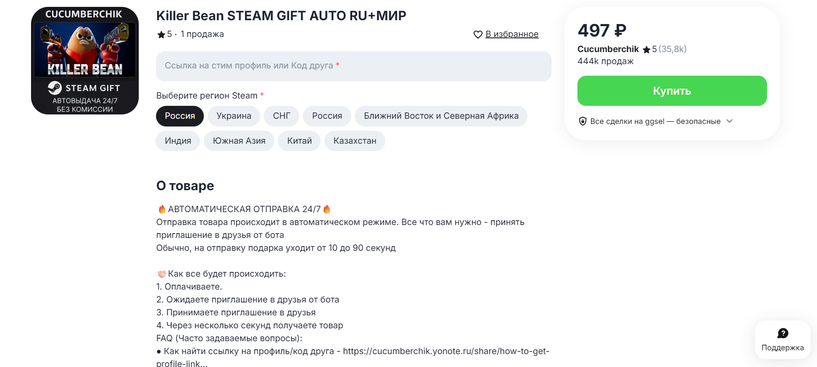Choose Южная Азия region
The width and height of the screenshot is (817, 367).
pos(239,141)
